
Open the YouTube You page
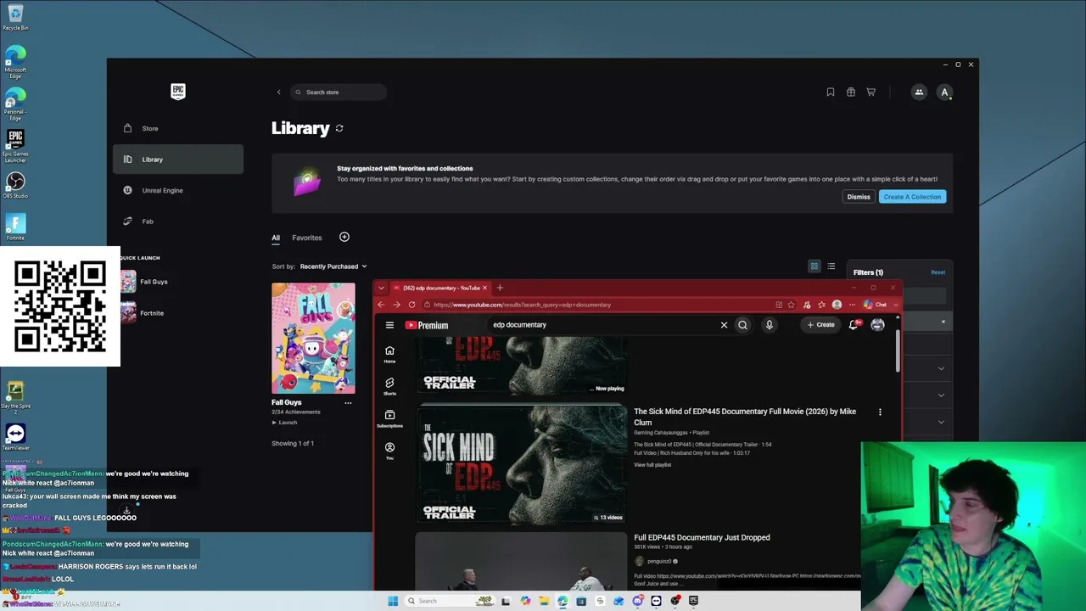pos(389,451)
